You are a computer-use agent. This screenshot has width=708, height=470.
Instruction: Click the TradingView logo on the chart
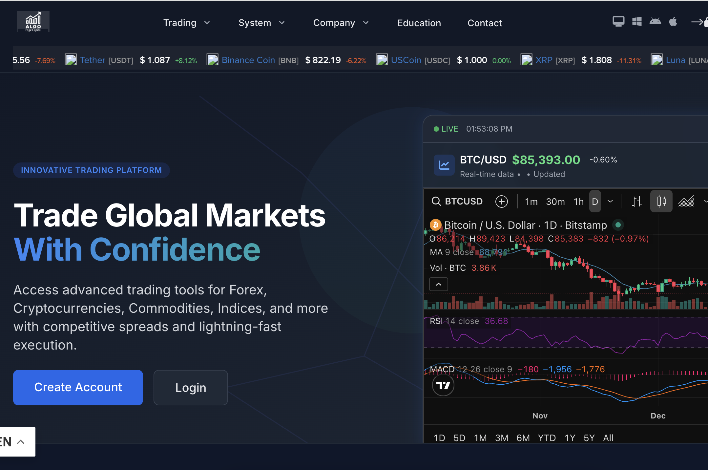[443, 386]
